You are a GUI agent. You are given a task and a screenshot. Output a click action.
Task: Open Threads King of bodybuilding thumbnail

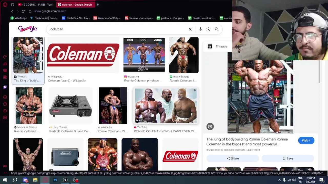coord(28,55)
